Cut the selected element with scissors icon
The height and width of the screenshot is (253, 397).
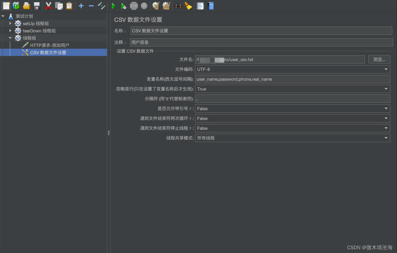tap(48, 6)
